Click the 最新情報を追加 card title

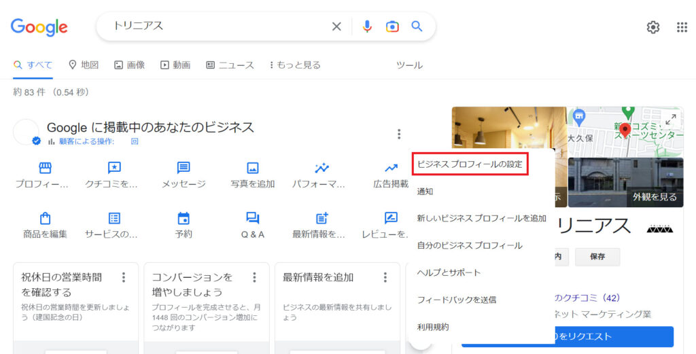318,278
